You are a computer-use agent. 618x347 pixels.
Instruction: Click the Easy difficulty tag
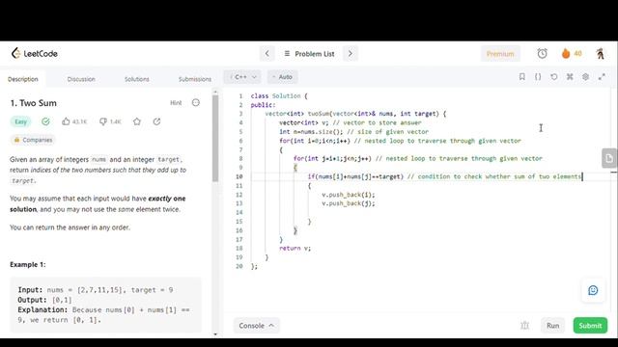click(x=21, y=121)
